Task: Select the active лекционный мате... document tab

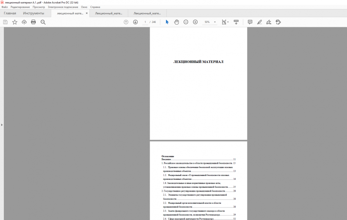Action: [x=70, y=13]
